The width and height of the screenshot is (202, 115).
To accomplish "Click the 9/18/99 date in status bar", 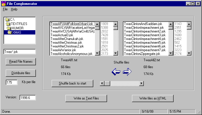I will (x=147, y=112).
